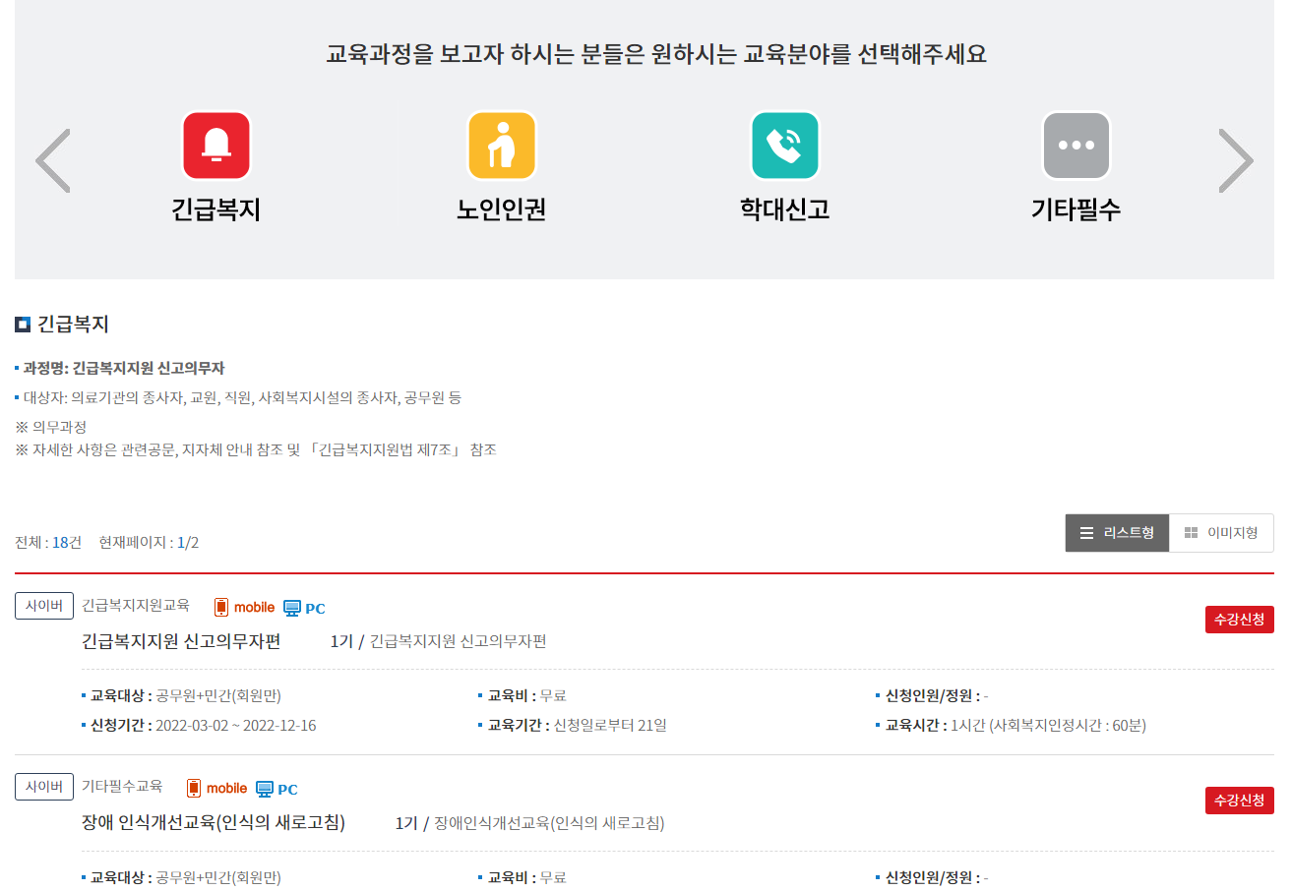Click mobile icon for 기타필수교육 course
Screen dimensions: 1291x891
(216, 789)
